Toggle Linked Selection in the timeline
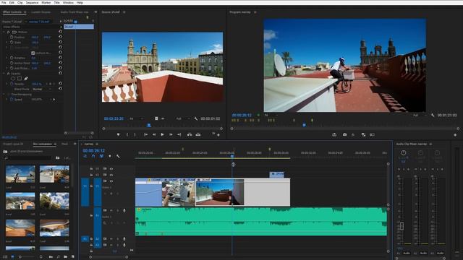 pos(101,156)
